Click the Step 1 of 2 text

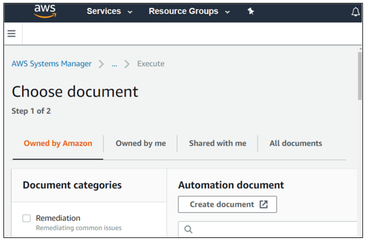(31, 111)
